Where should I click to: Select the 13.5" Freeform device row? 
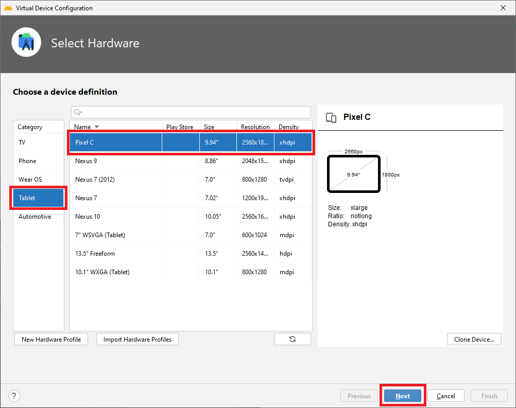click(191, 254)
